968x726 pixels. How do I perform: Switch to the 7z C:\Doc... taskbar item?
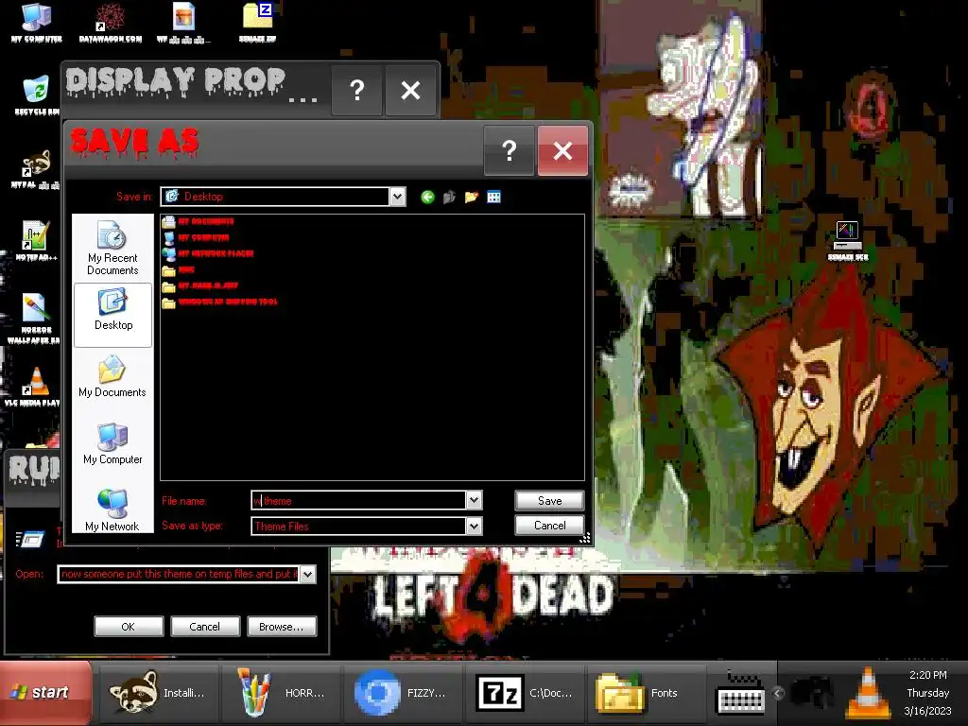pyautogui.click(x=525, y=693)
